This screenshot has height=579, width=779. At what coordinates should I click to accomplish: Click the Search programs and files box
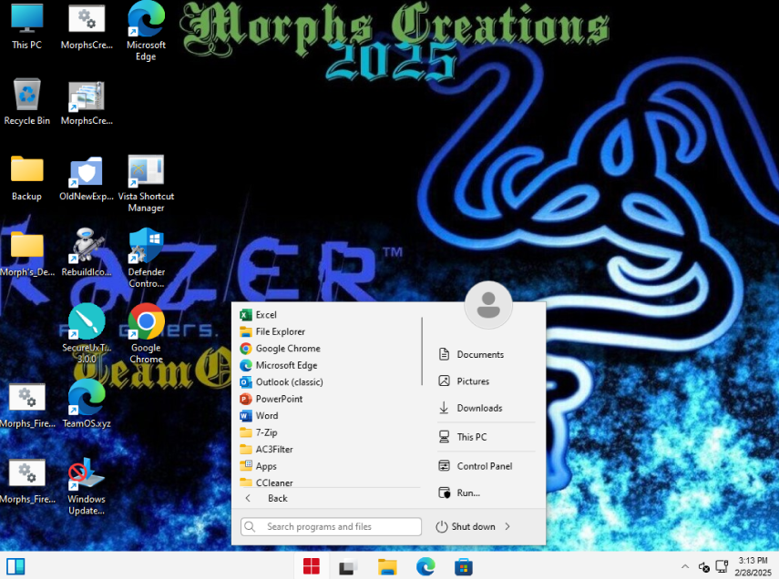coord(331,527)
